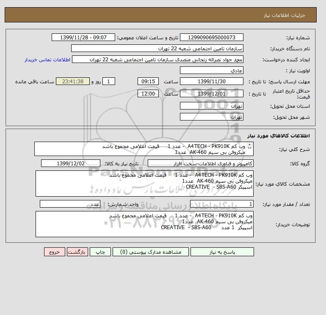This screenshot has width=326, height=315.
Task: Click the جزئیات اطلاعات نیاز header title
Action: (x=284, y=15)
